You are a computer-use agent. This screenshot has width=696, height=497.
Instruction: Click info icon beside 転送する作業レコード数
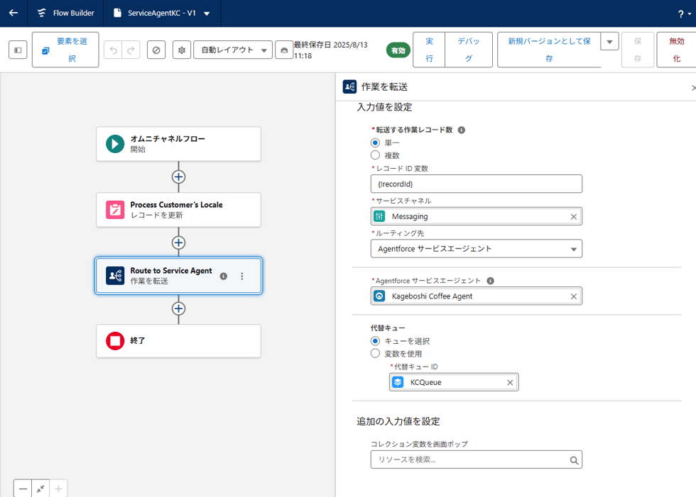[x=462, y=130]
